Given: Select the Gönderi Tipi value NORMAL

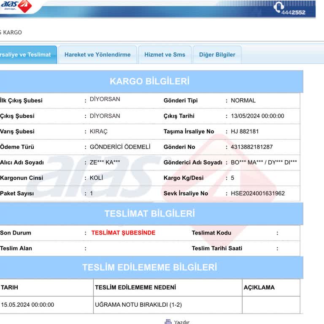Looking at the screenshot, I should point(243,101).
